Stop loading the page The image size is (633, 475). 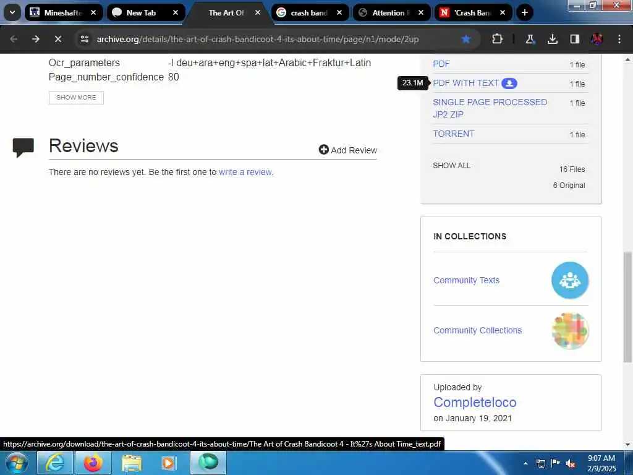click(x=58, y=39)
